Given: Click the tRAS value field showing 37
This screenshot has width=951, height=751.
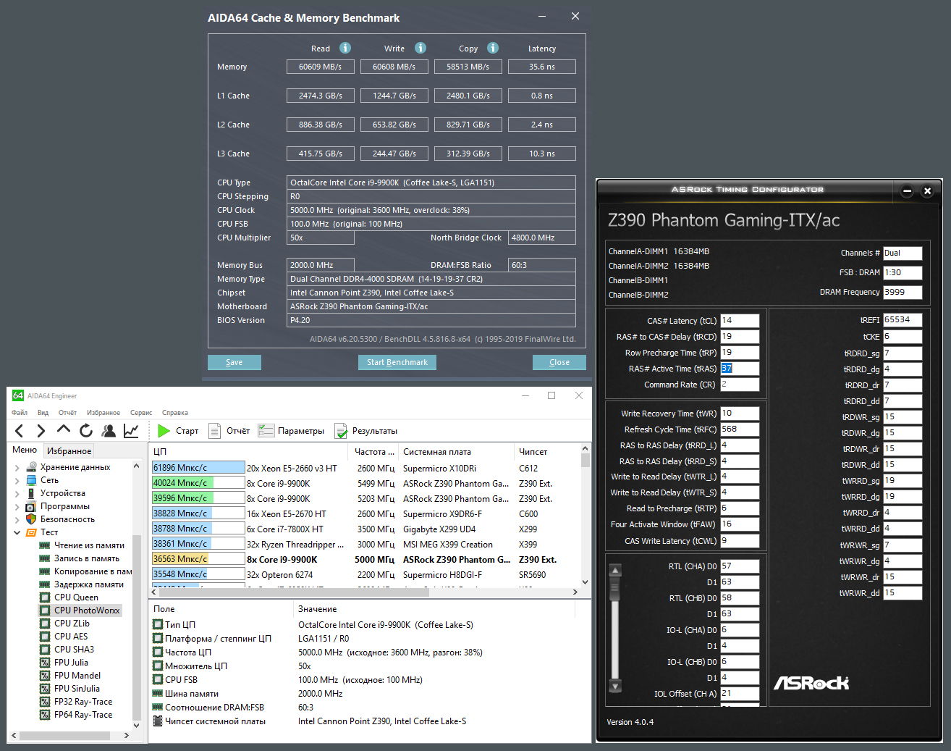Looking at the screenshot, I should point(740,369).
